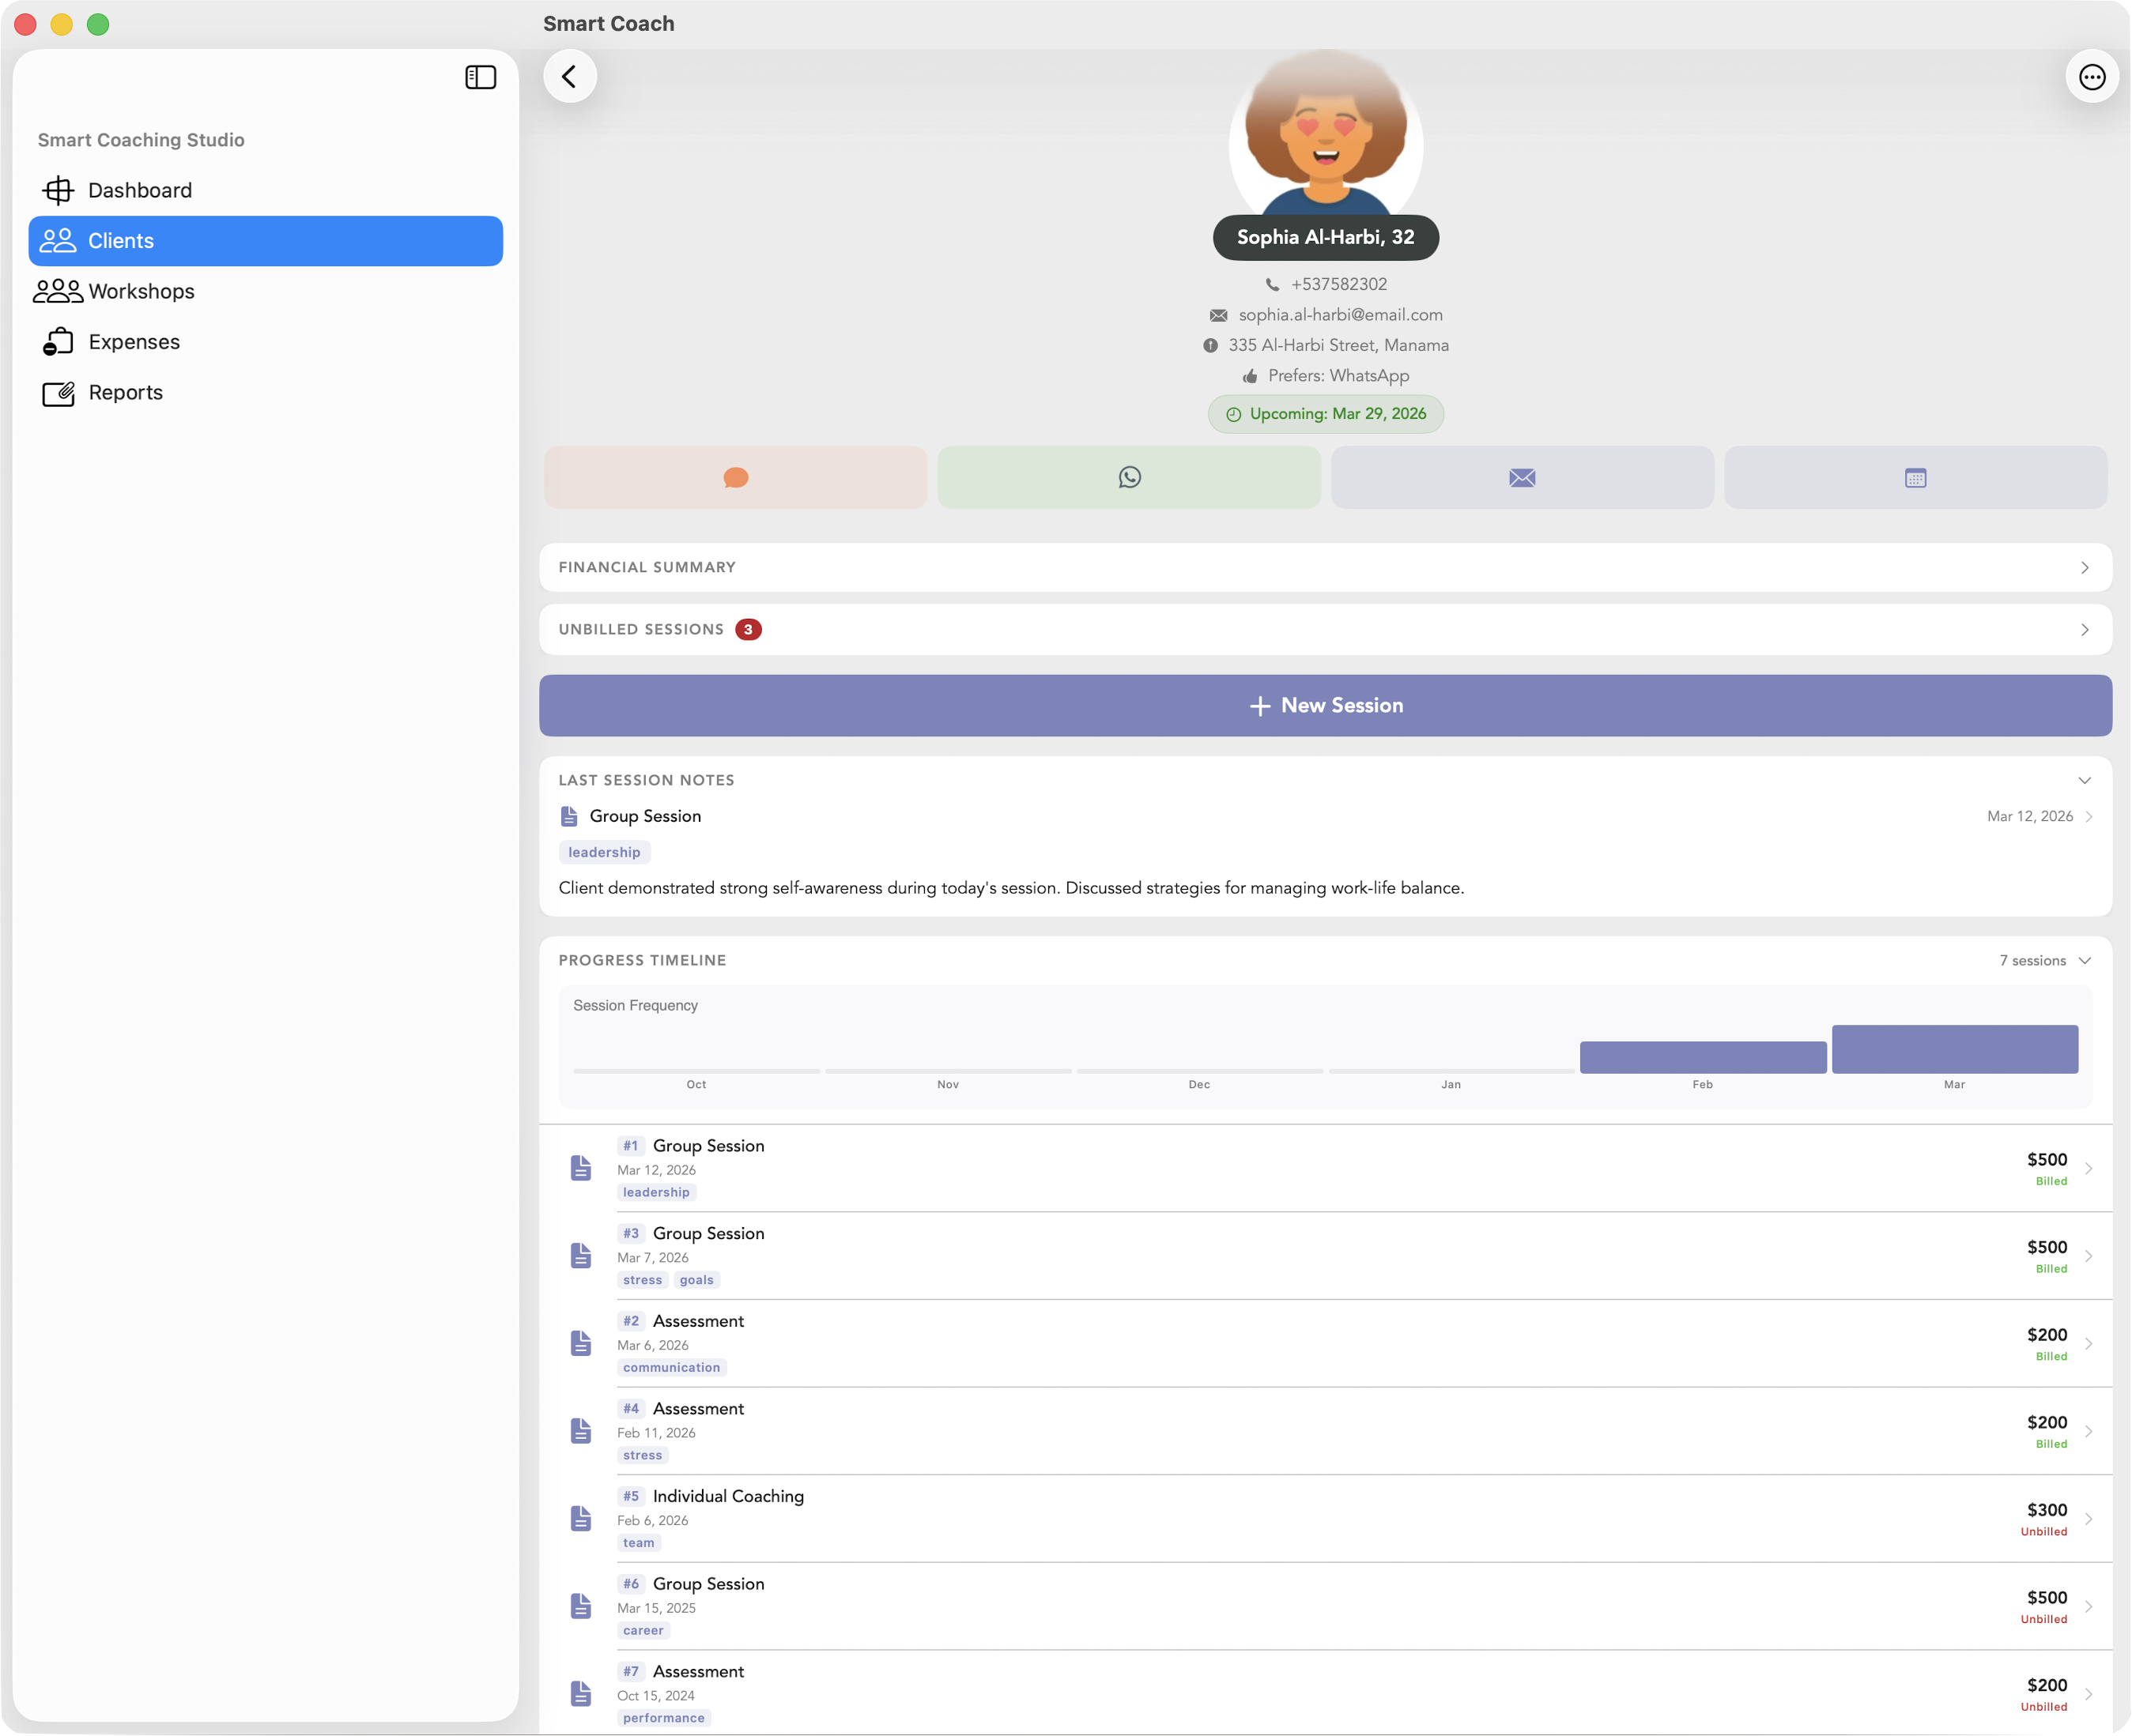Open Dashboard in the sidebar
This screenshot has width=2132, height=1736.
[x=265, y=190]
